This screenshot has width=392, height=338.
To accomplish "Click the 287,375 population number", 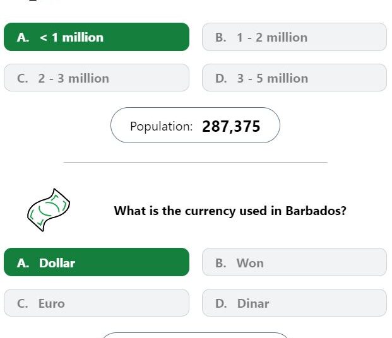I will 231,126.
